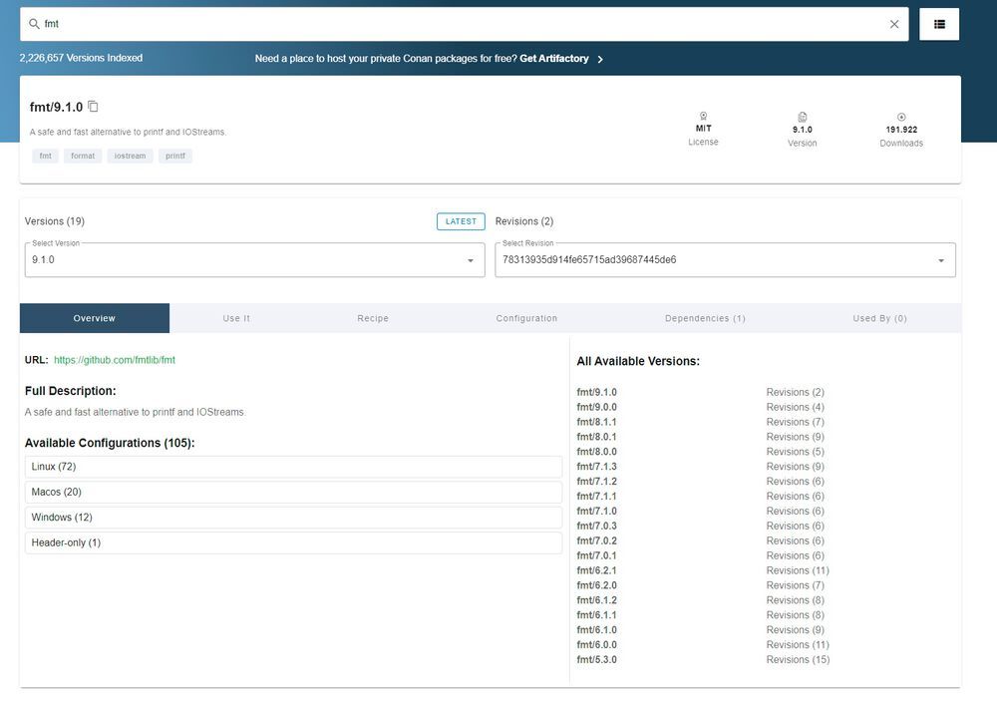Select the format tag chip

(x=83, y=156)
